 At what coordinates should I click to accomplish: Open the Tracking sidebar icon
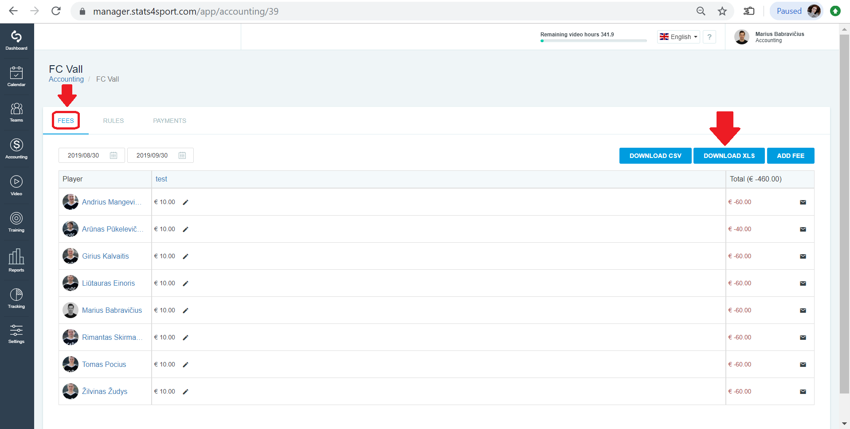pos(16,298)
